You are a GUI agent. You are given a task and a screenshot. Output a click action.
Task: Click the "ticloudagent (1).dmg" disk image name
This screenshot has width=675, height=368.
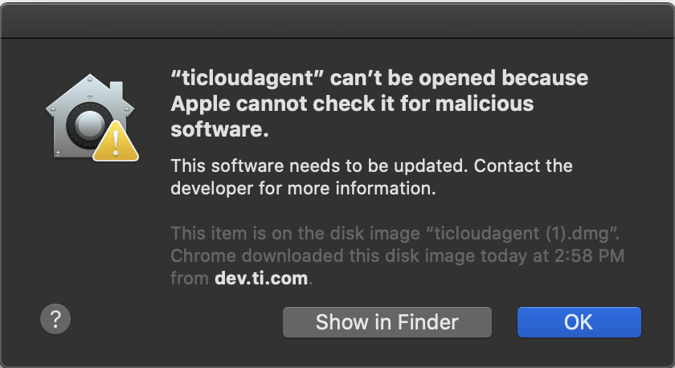click(x=522, y=233)
